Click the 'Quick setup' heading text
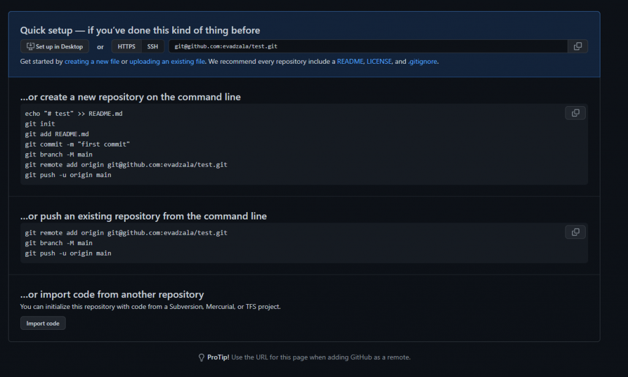 (47, 31)
